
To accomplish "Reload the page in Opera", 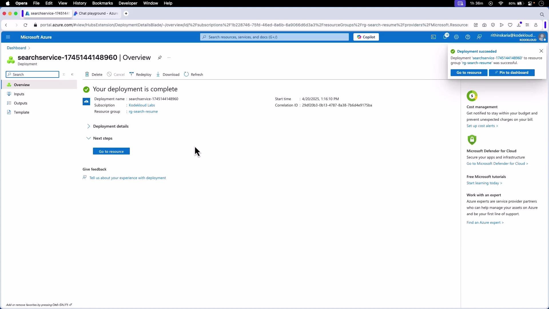I will 25,25.
